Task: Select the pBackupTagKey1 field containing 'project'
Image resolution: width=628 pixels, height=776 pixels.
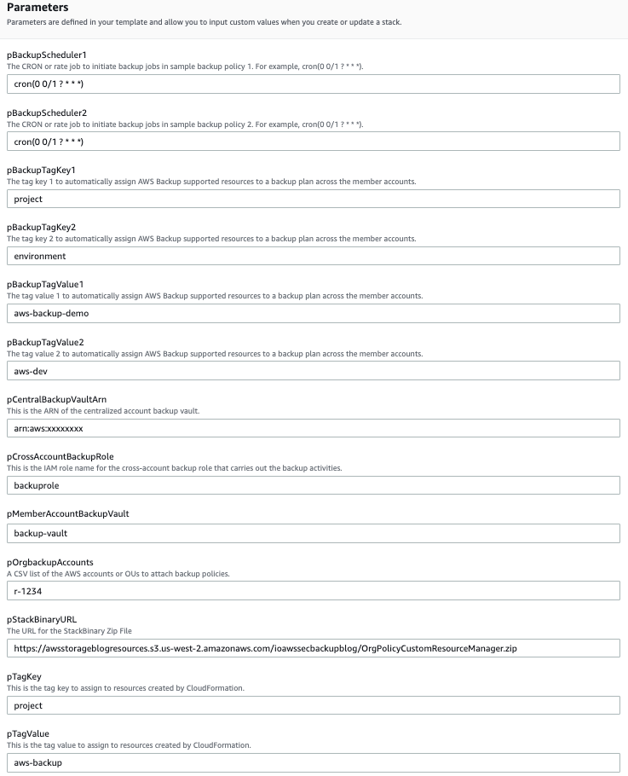Action: pos(314,199)
